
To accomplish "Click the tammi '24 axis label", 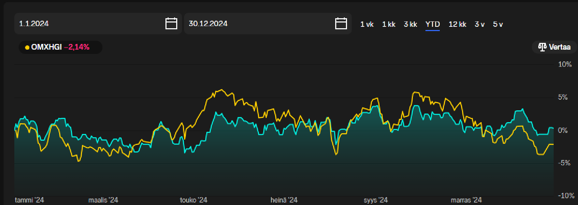I will click(29, 200).
